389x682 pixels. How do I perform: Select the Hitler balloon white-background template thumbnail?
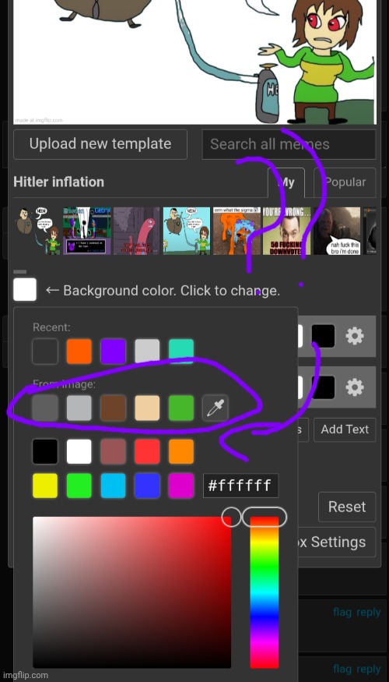[x=37, y=231]
